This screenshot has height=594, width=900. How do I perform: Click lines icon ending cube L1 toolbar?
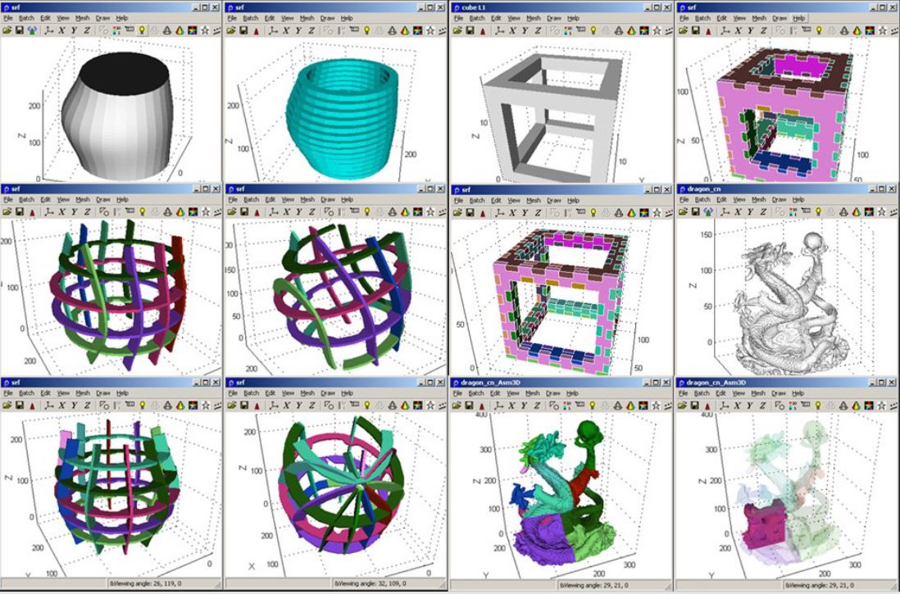click(668, 29)
